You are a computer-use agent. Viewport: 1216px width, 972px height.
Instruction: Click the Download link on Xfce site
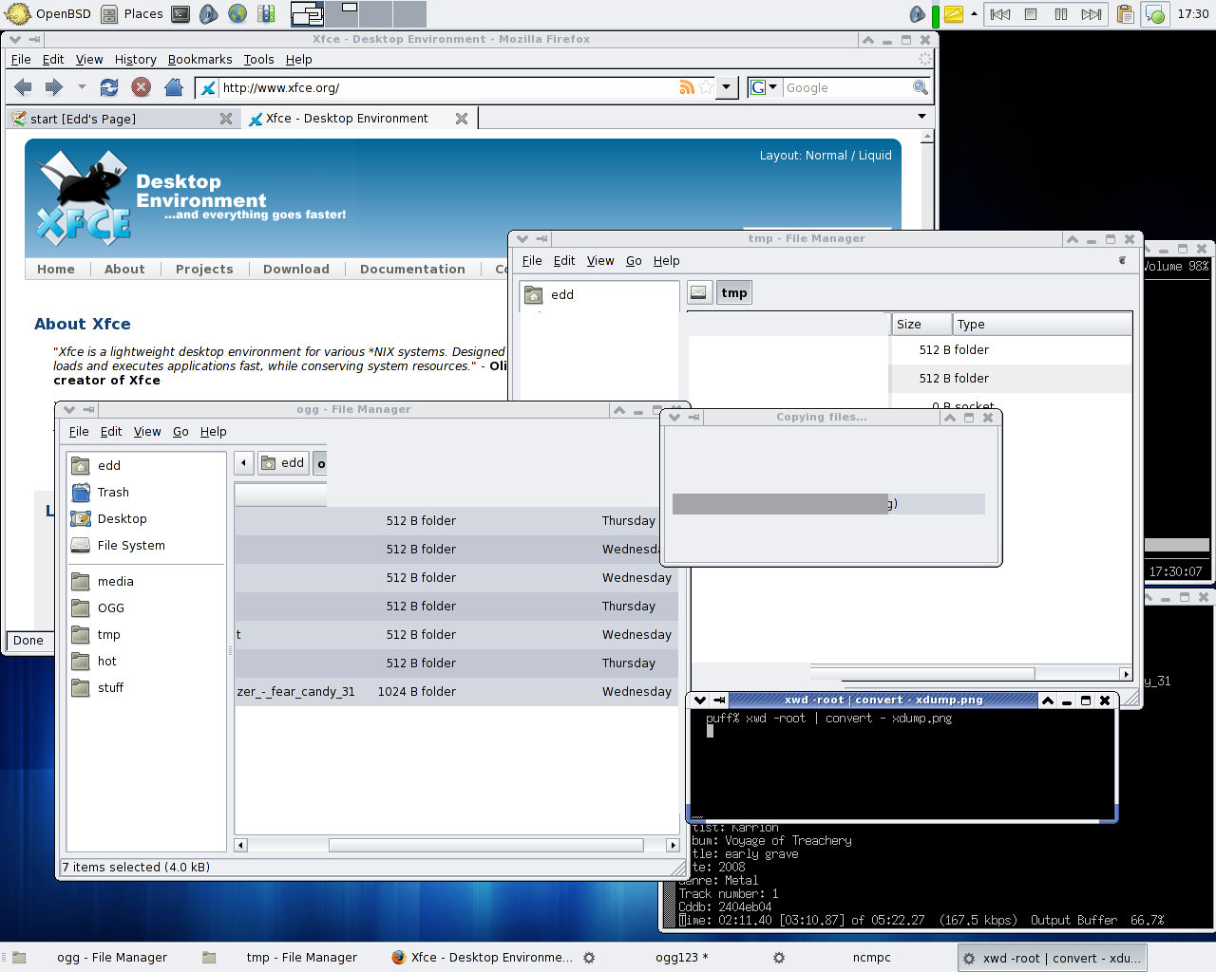(295, 269)
